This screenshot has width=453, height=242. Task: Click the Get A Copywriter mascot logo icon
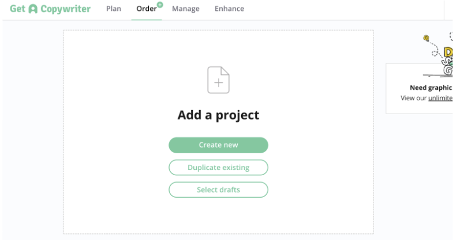[x=33, y=9]
